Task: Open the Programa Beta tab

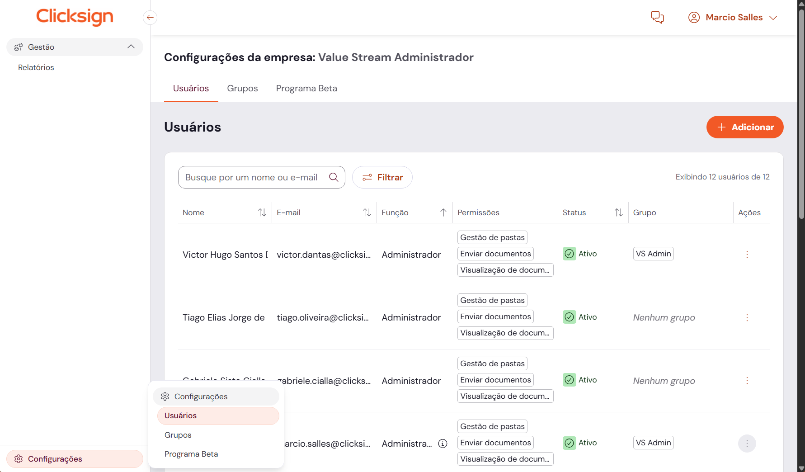Action: click(x=306, y=88)
